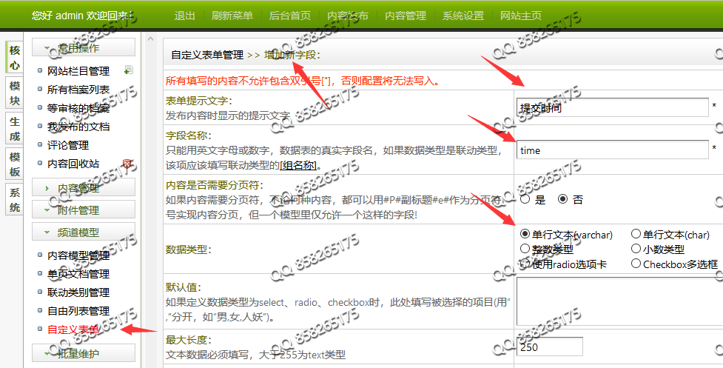
Task: Expand the 内容管理 sidebar section
Action: point(84,187)
